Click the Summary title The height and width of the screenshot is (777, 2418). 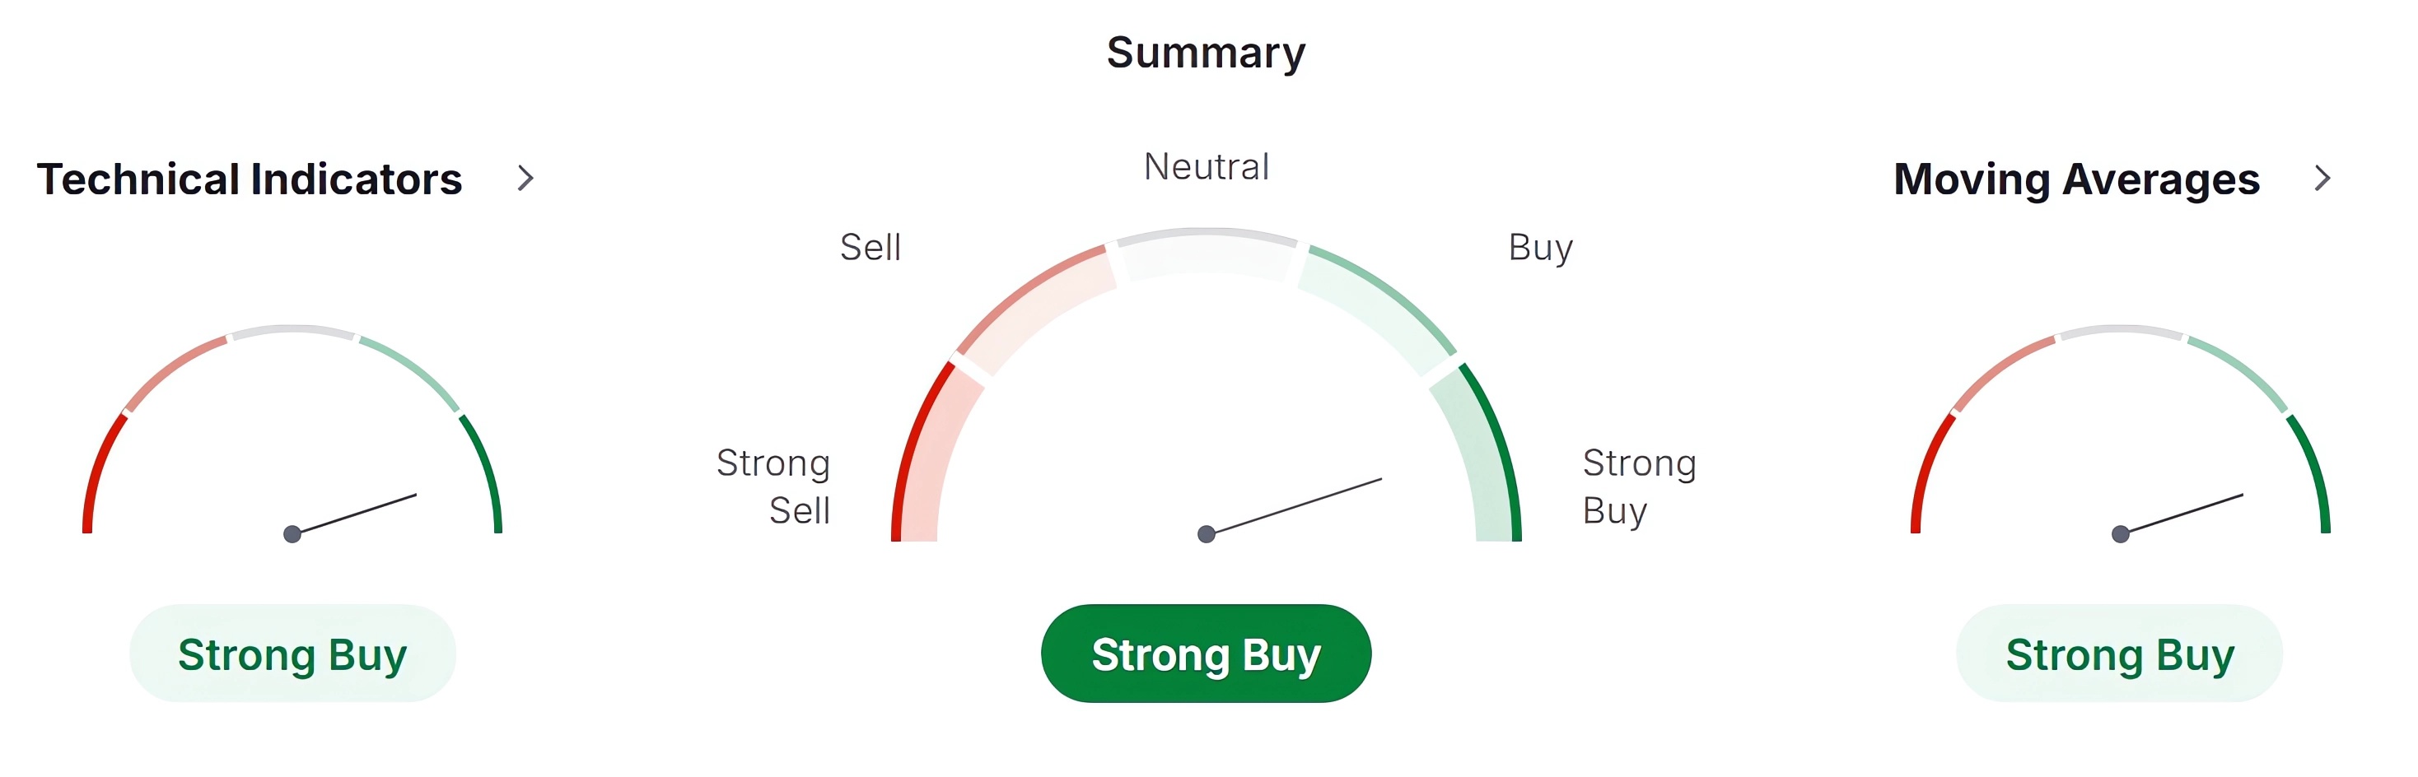pyautogui.click(x=1205, y=53)
